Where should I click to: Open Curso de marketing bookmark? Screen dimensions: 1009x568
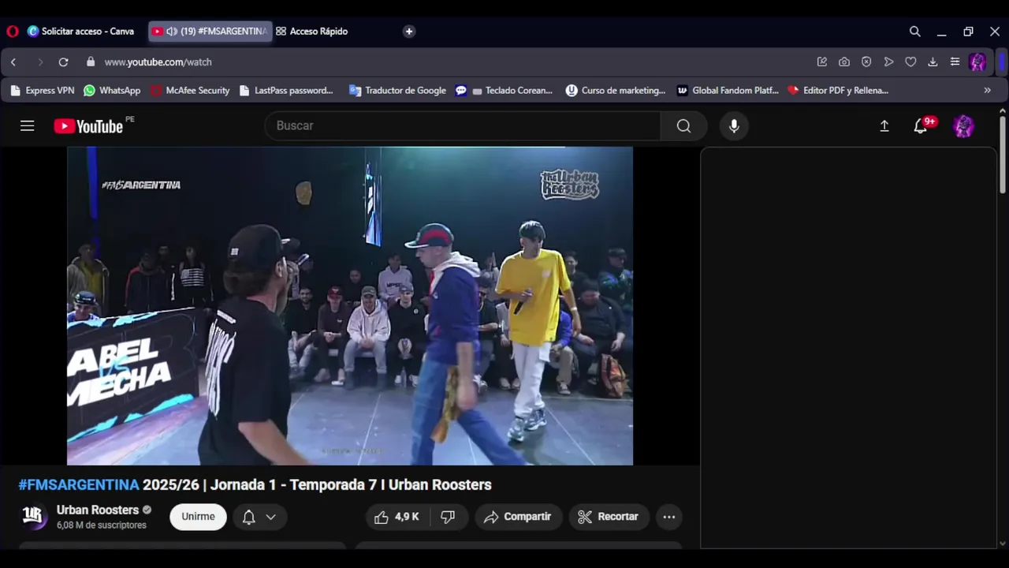616,90
